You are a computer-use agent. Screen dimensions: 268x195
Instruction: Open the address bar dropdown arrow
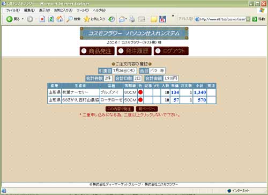(248, 19)
